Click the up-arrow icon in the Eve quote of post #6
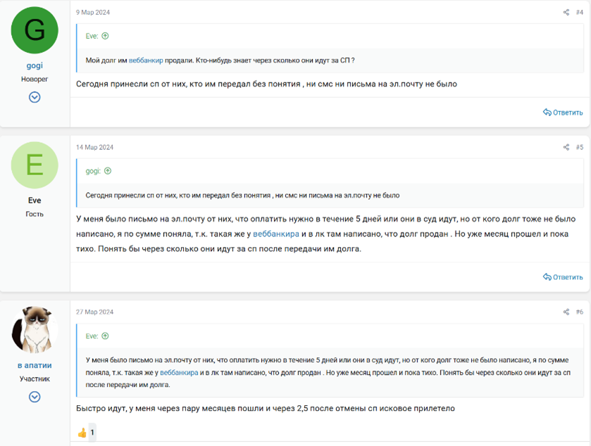591x446 pixels. (x=105, y=336)
